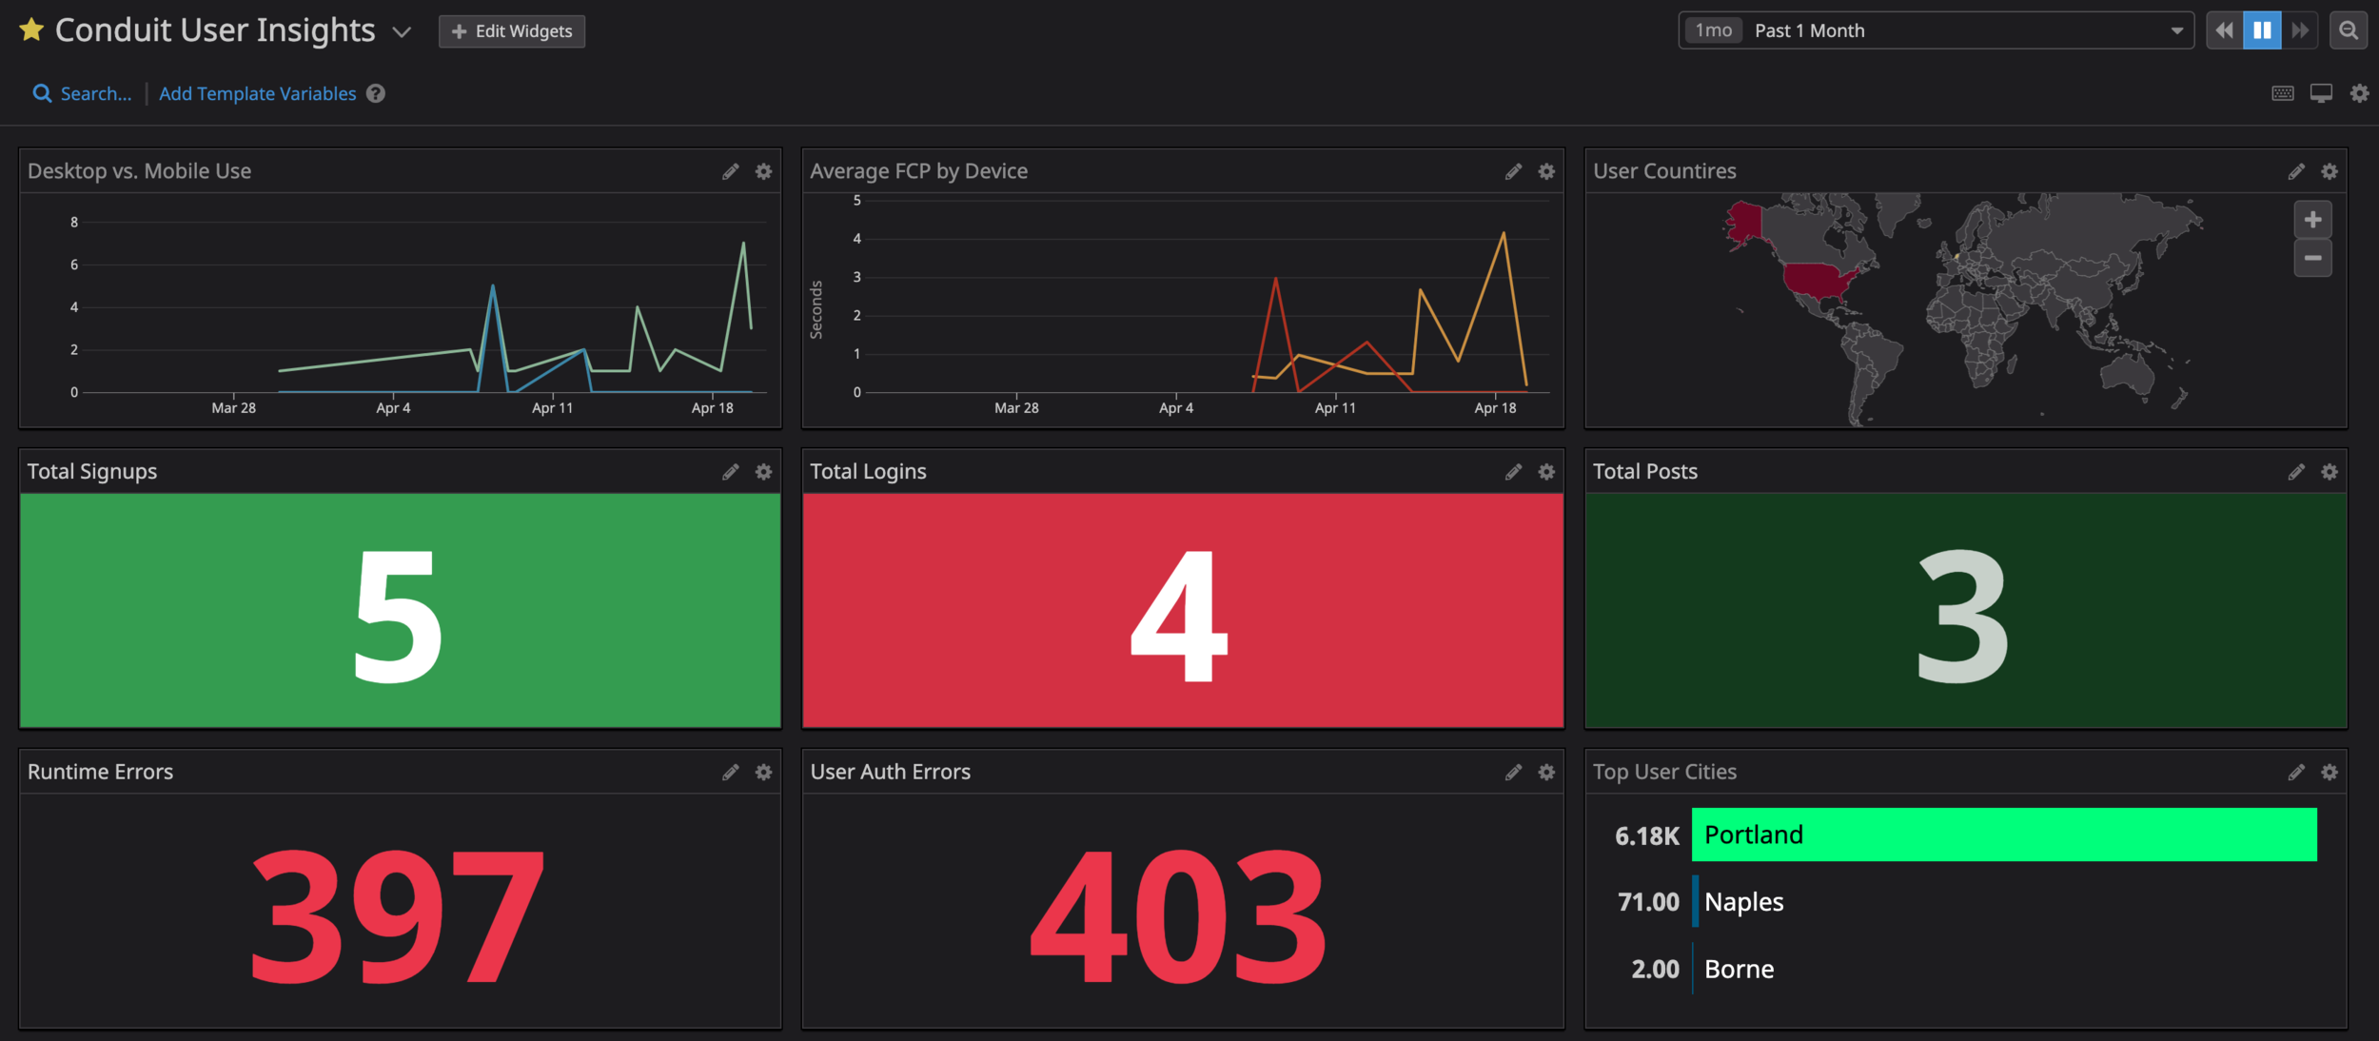Click pencil icon on Total Logins widget
2379x1041 pixels.
(1513, 472)
